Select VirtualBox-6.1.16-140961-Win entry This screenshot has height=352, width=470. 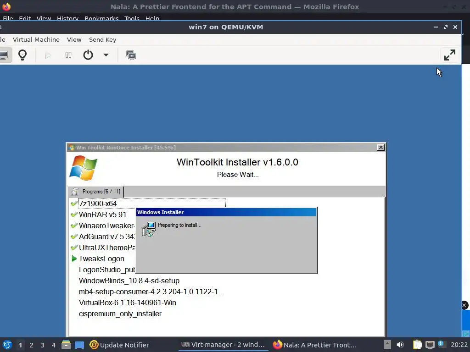pyautogui.click(x=128, y=302)
